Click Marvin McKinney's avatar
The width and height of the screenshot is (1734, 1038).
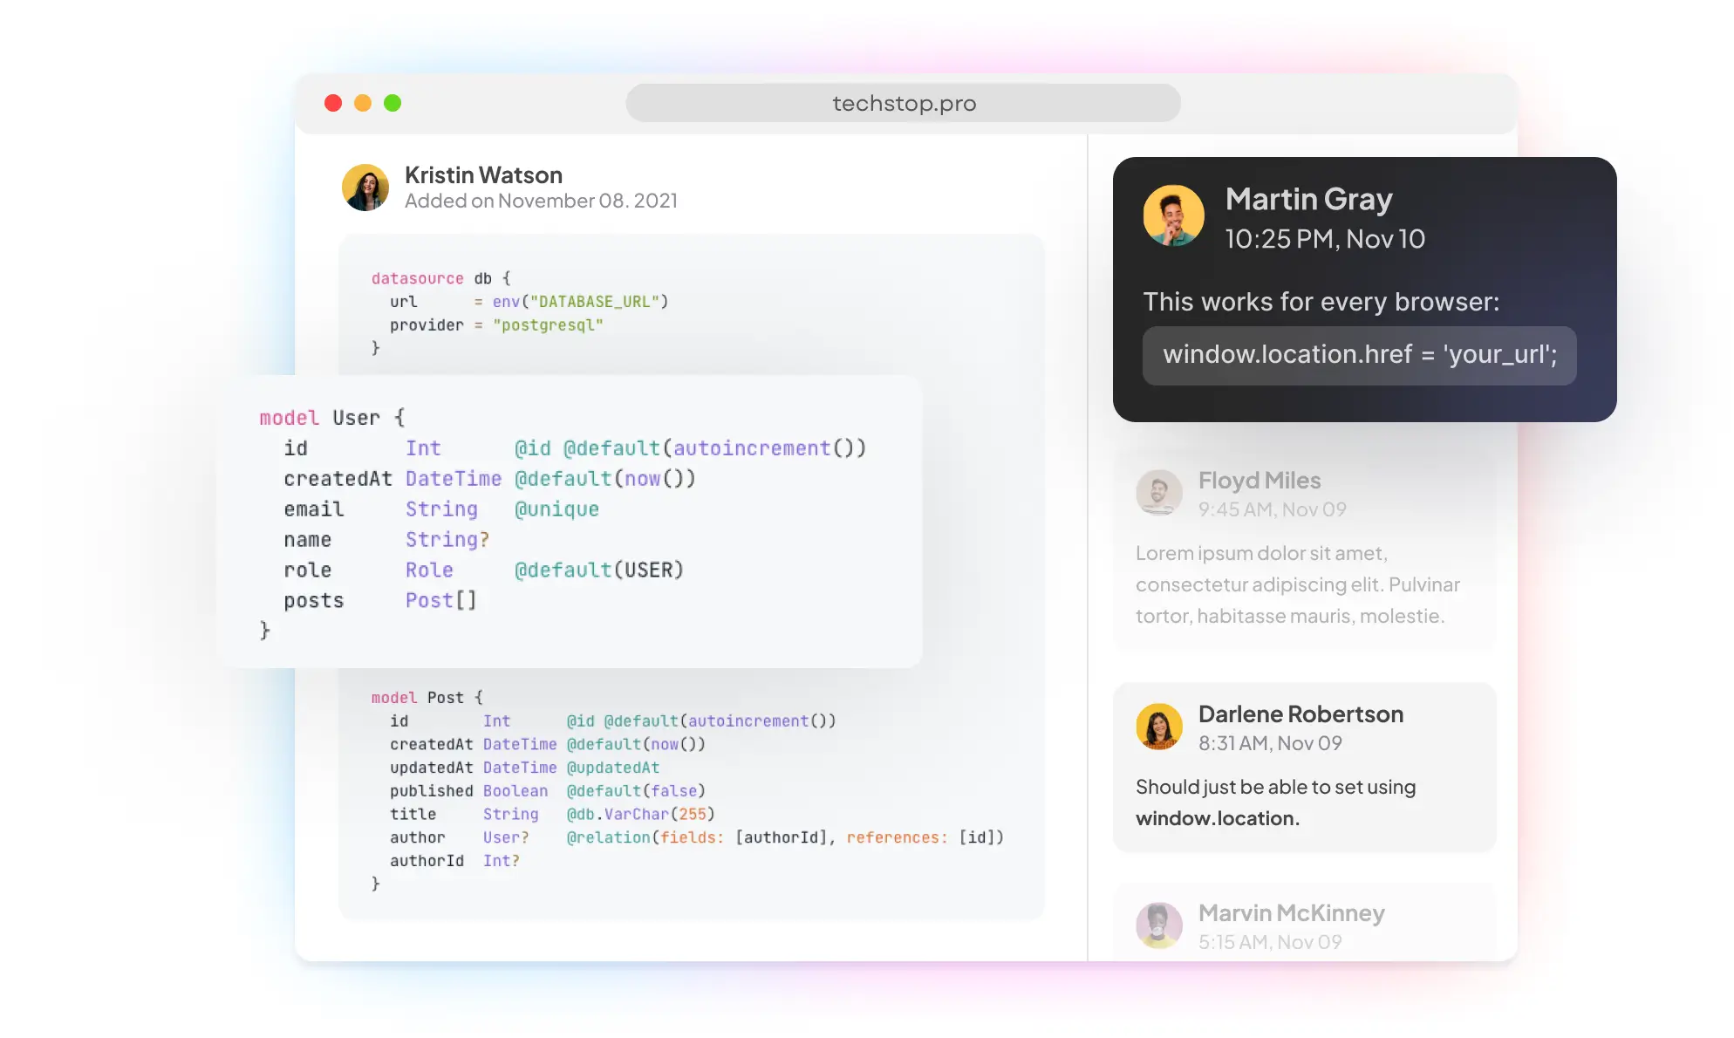coord(1158,925)
